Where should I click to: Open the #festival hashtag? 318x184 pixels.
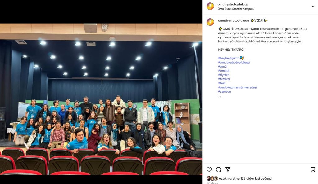pyautogui.click(x=224, y=79)
